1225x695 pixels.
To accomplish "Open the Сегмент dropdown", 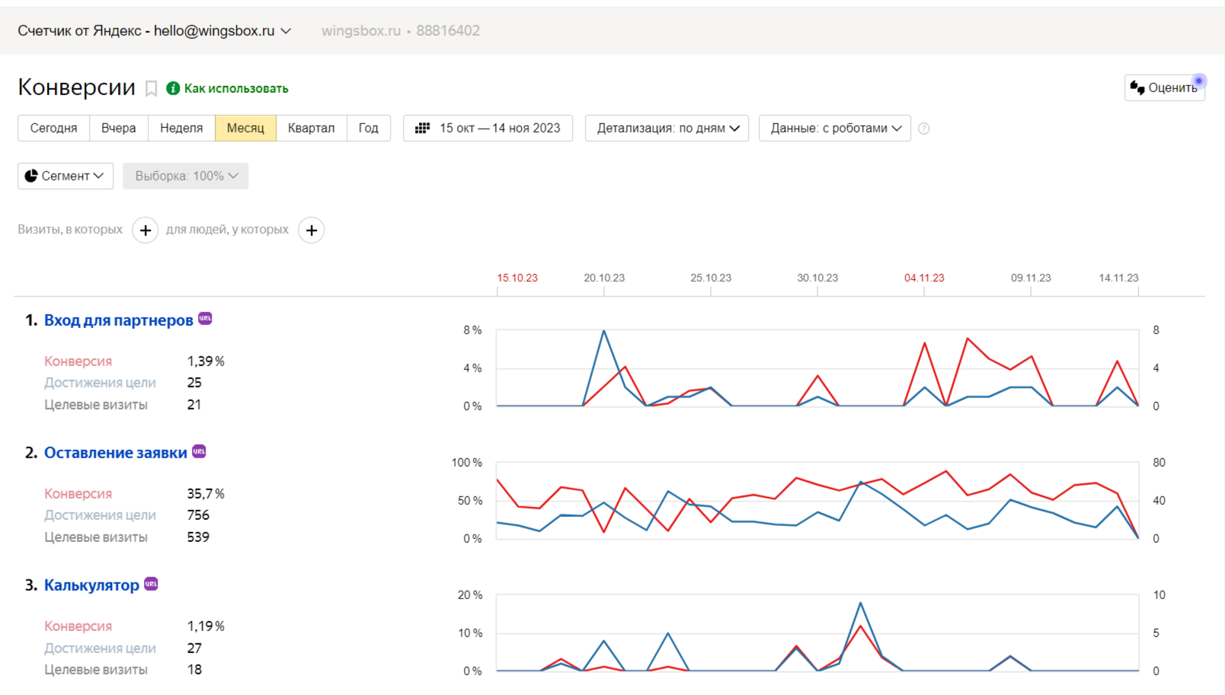I will point(66,176).
